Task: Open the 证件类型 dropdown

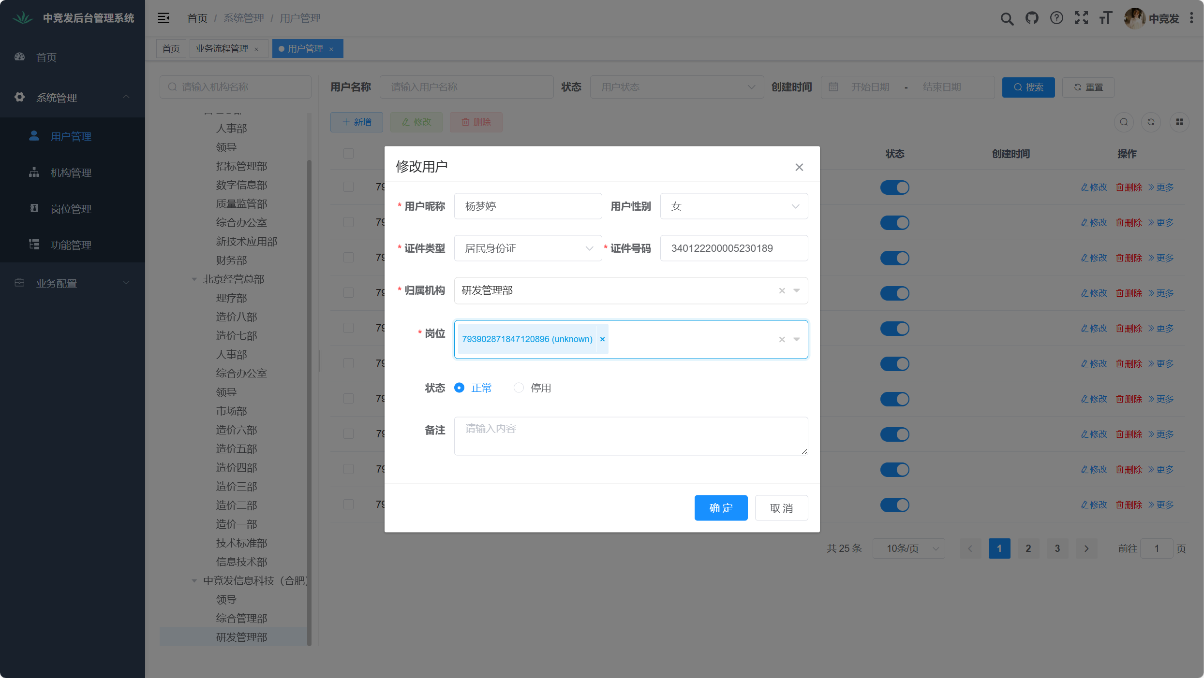Action: tap(528, 248)
